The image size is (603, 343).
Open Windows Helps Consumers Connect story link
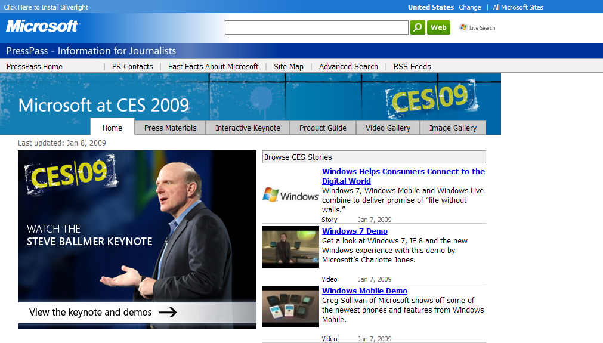point(403,176)
